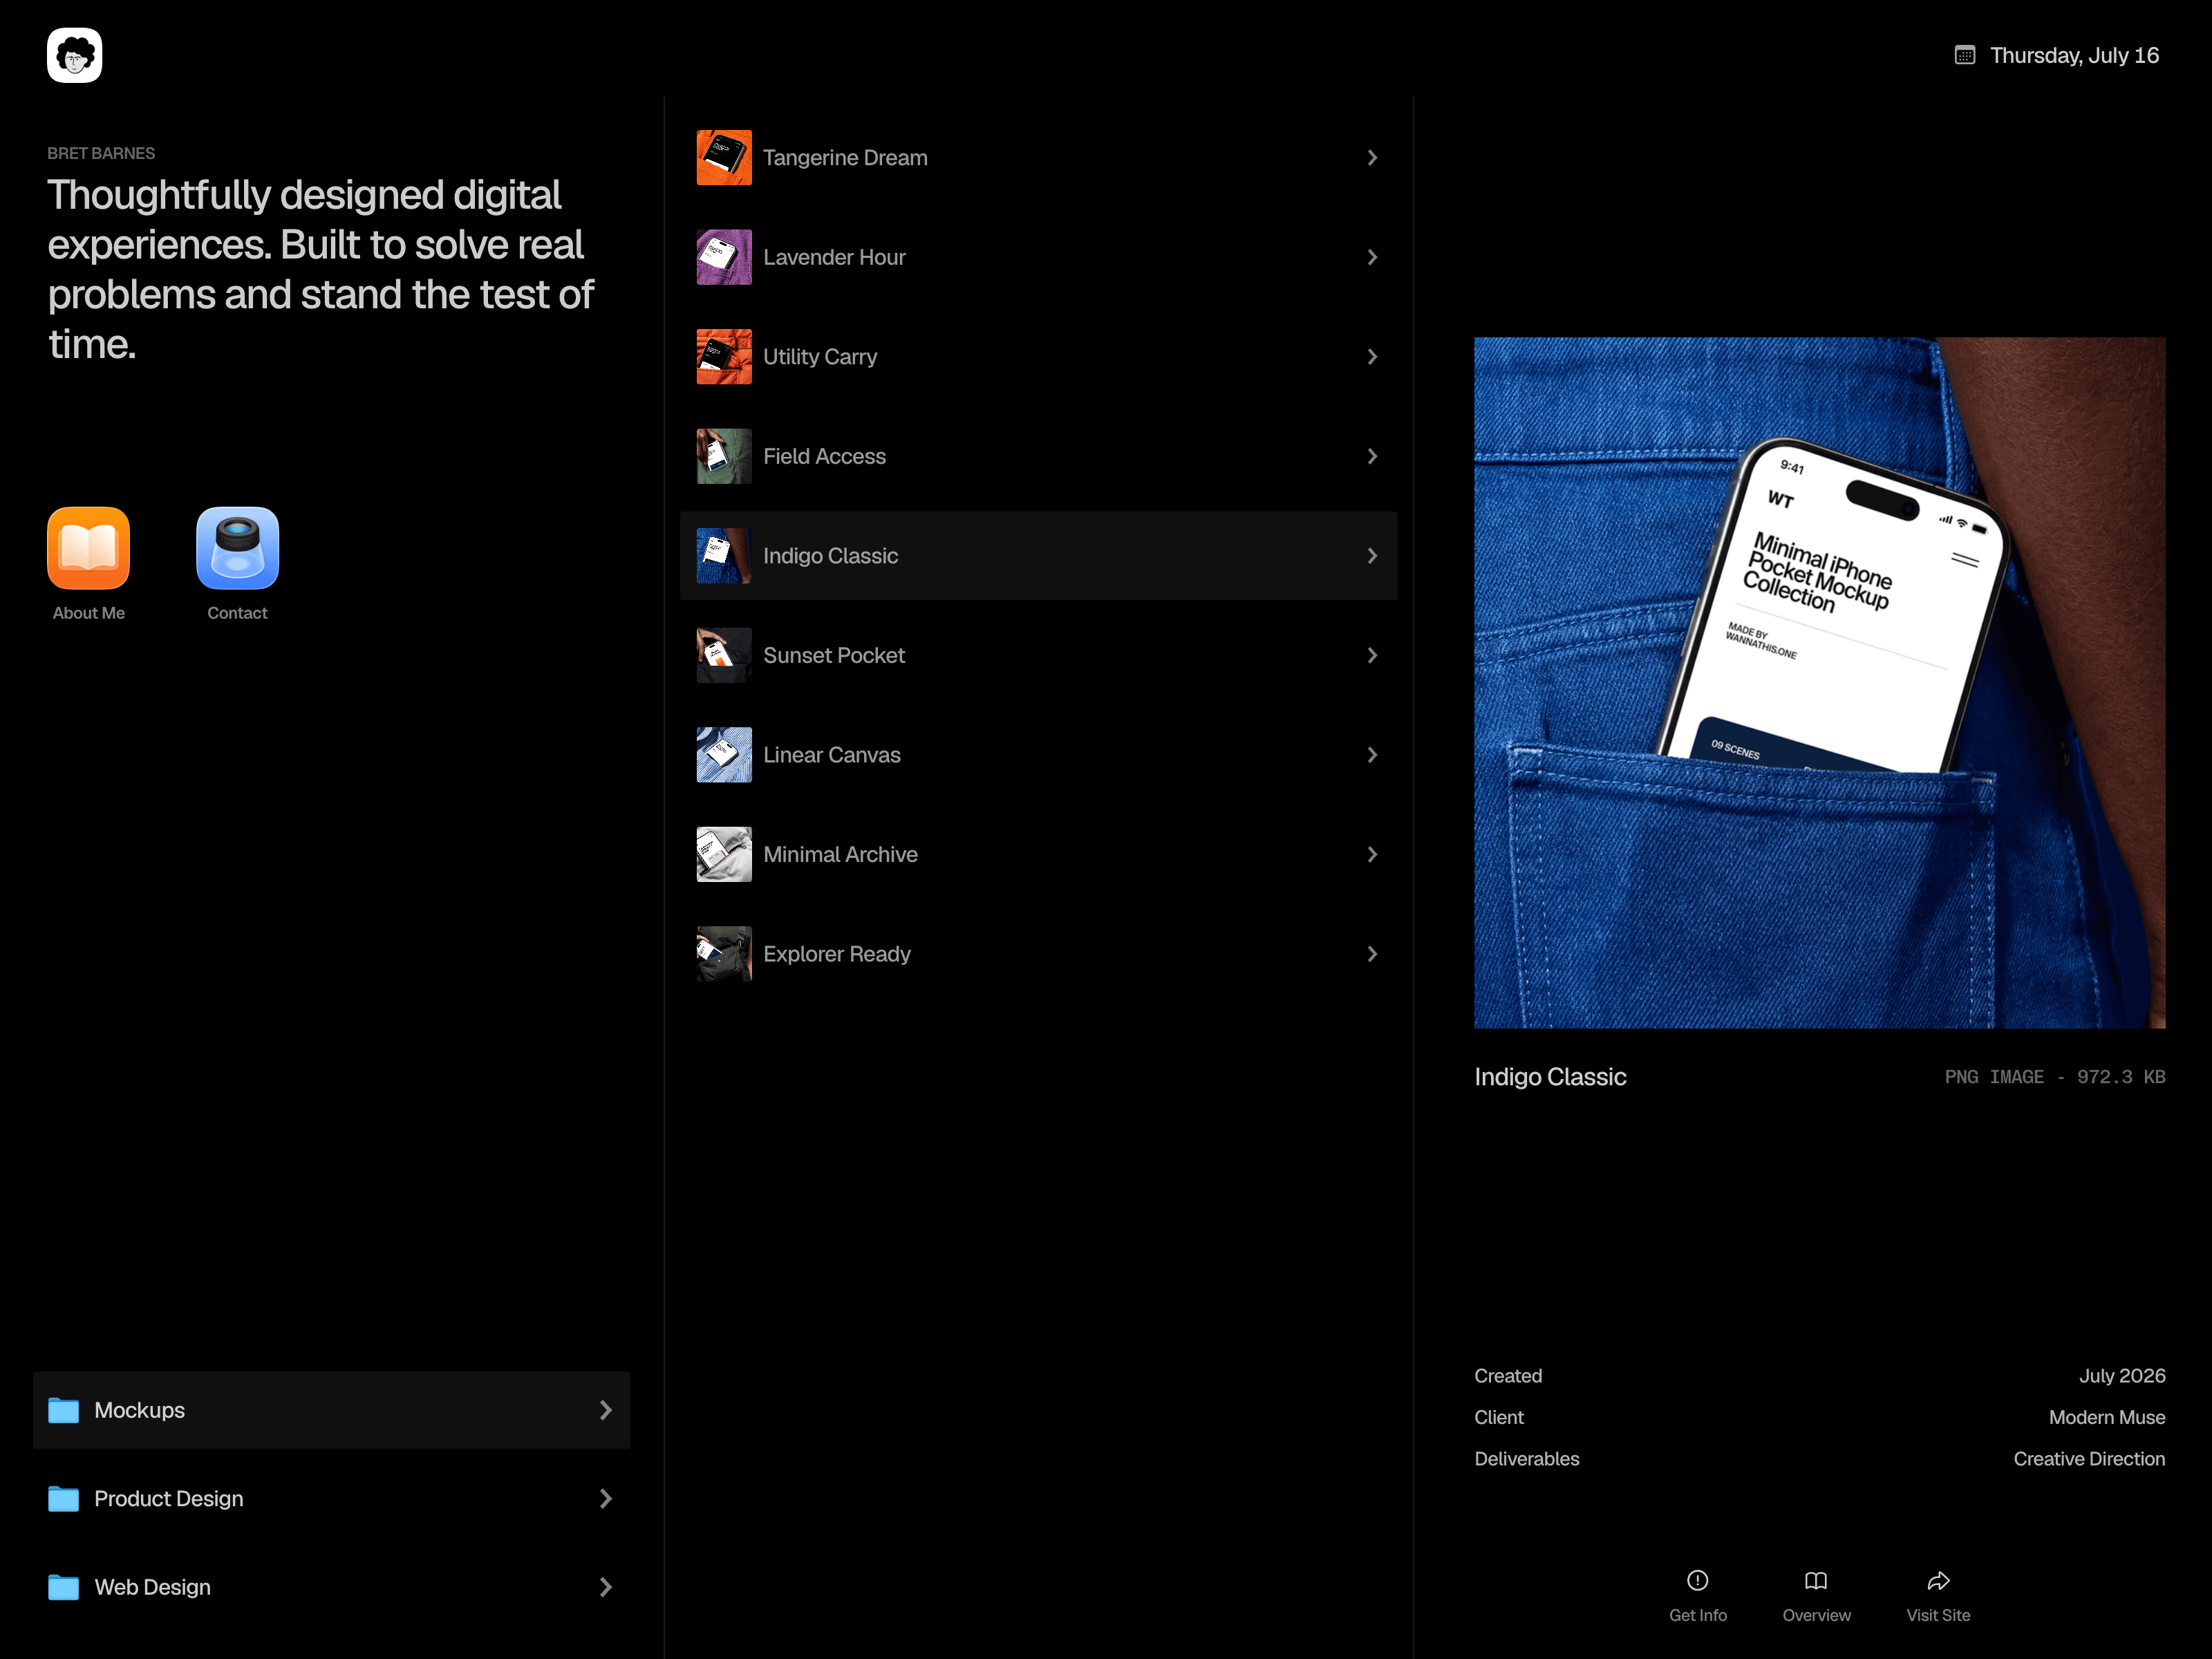
Task: Click the Overview book icon
Action: (x=1816, y=1580)
